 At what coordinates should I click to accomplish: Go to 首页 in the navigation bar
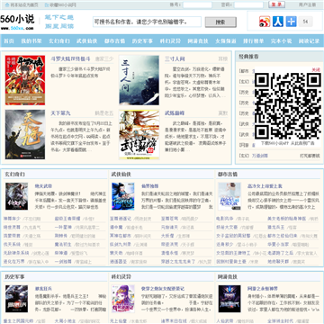pos(9,41)
